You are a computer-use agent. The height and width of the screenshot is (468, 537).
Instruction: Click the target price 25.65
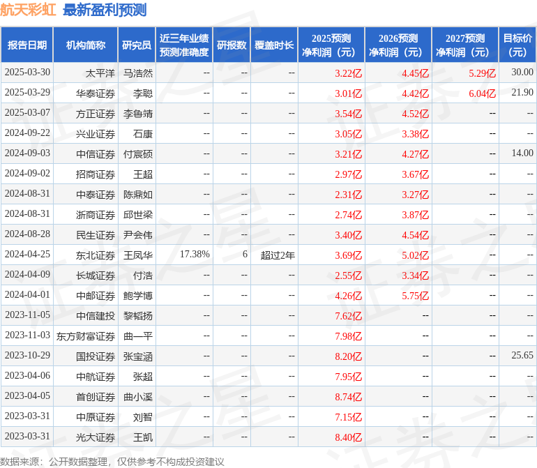click(x=522, y=355)
